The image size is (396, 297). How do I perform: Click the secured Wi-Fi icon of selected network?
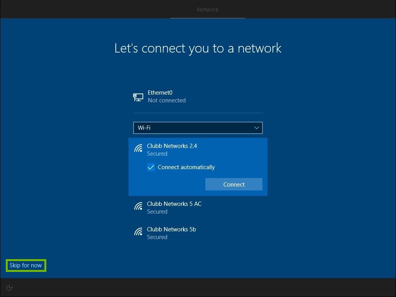coord(138,148)
